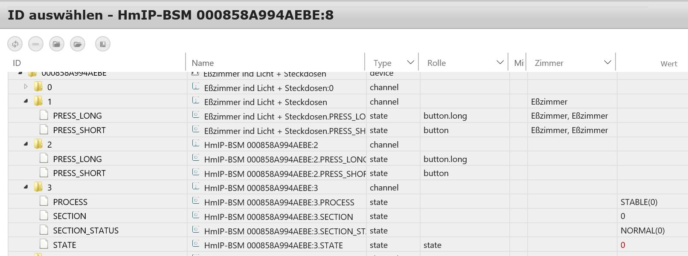Click the folder icon of channel 0
688x256 pixels.
[38, 87]
